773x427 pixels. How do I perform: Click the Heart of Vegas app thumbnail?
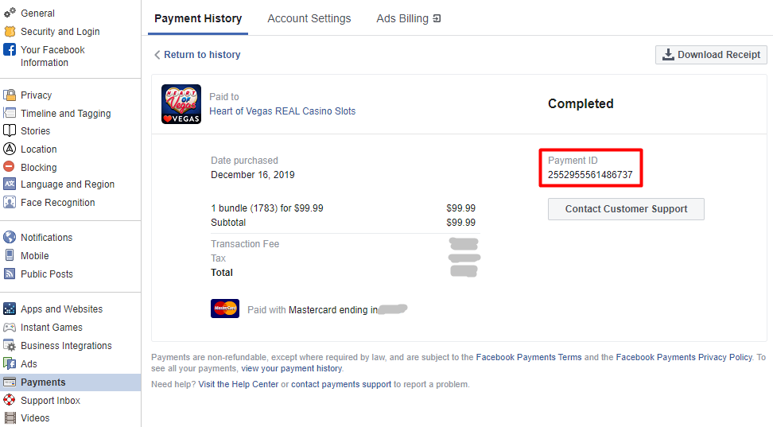point(181,104)
